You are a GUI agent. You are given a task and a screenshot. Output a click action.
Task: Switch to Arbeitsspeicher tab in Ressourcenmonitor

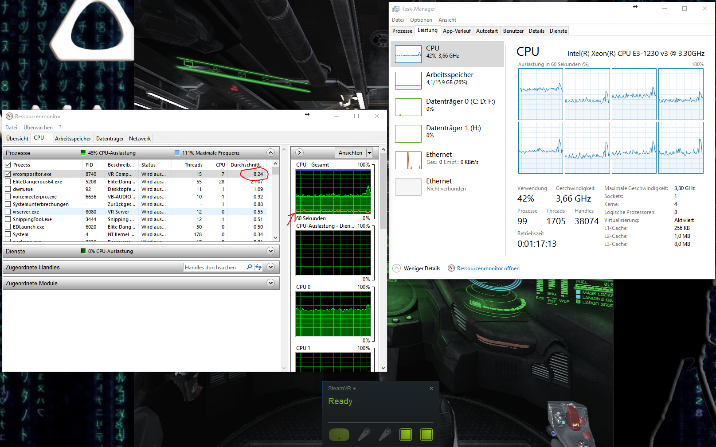(x=73, y=139)
